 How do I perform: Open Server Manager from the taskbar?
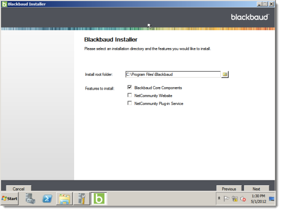[30, 199]
